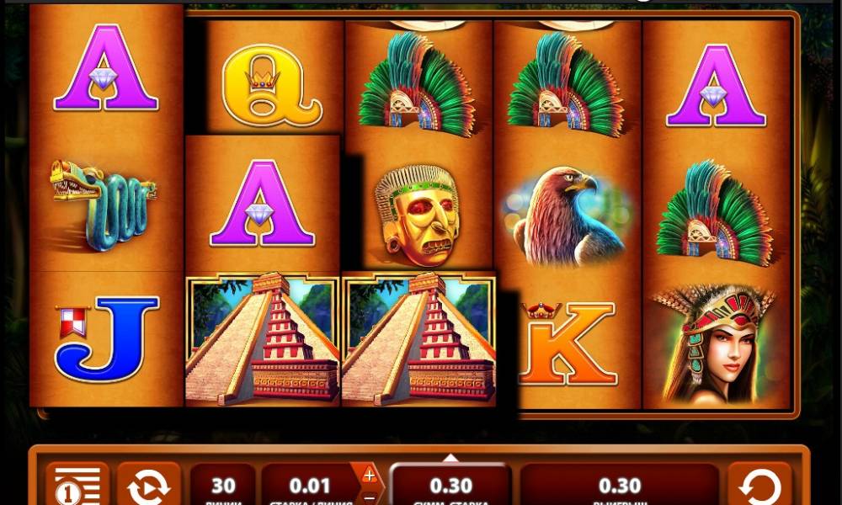
Task: Expand the panel using the small up arrow
Action: (450, 457)
